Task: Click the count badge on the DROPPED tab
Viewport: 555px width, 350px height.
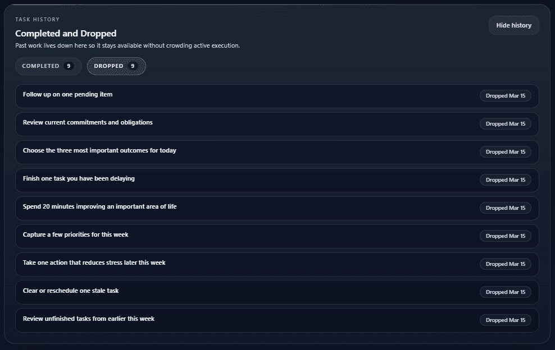Action: click(x=134, y=66)
